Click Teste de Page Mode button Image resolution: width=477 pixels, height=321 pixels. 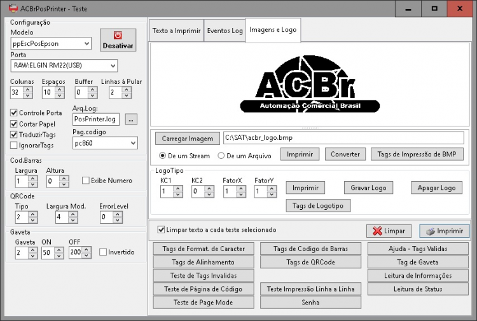(204, 302)
